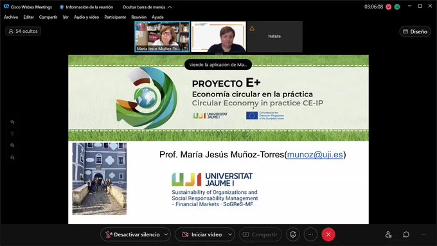This screenshot has width=437, height=246.
Task: Start camera with Iniciar vídeo
Action: coord(201,234)
